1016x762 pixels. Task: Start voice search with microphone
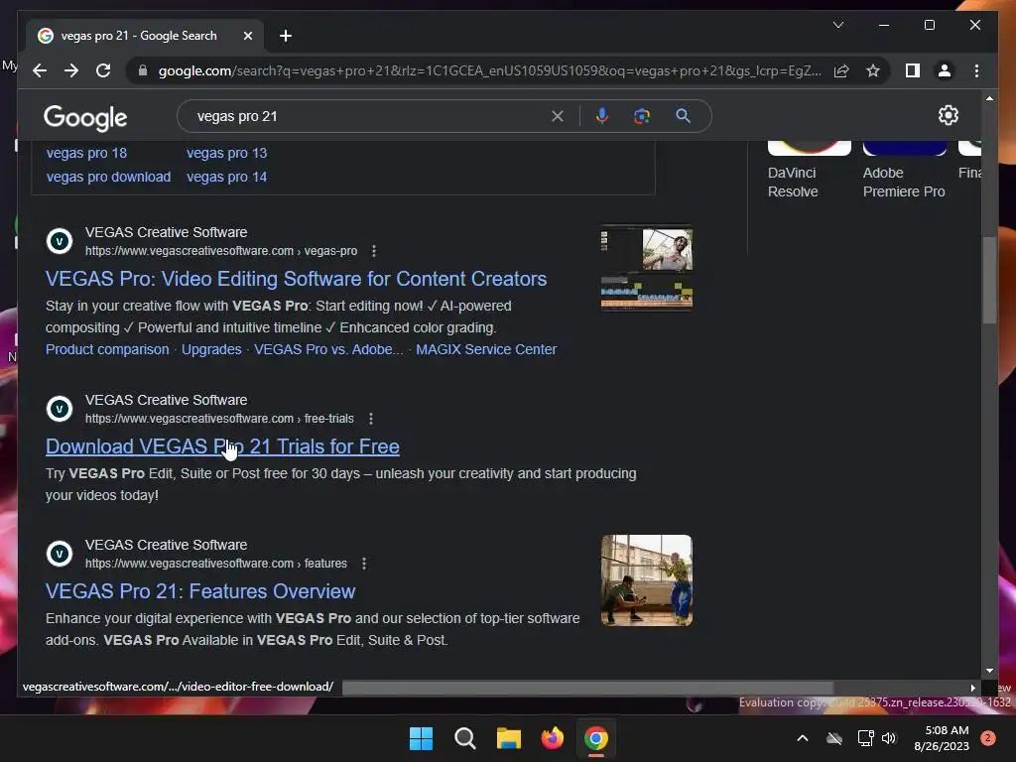(x=602, y=116)
